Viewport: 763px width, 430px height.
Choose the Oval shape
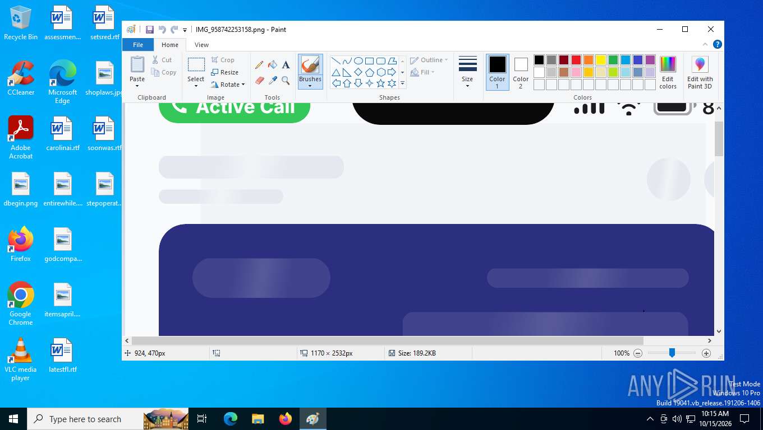click(x=358, y=61)
